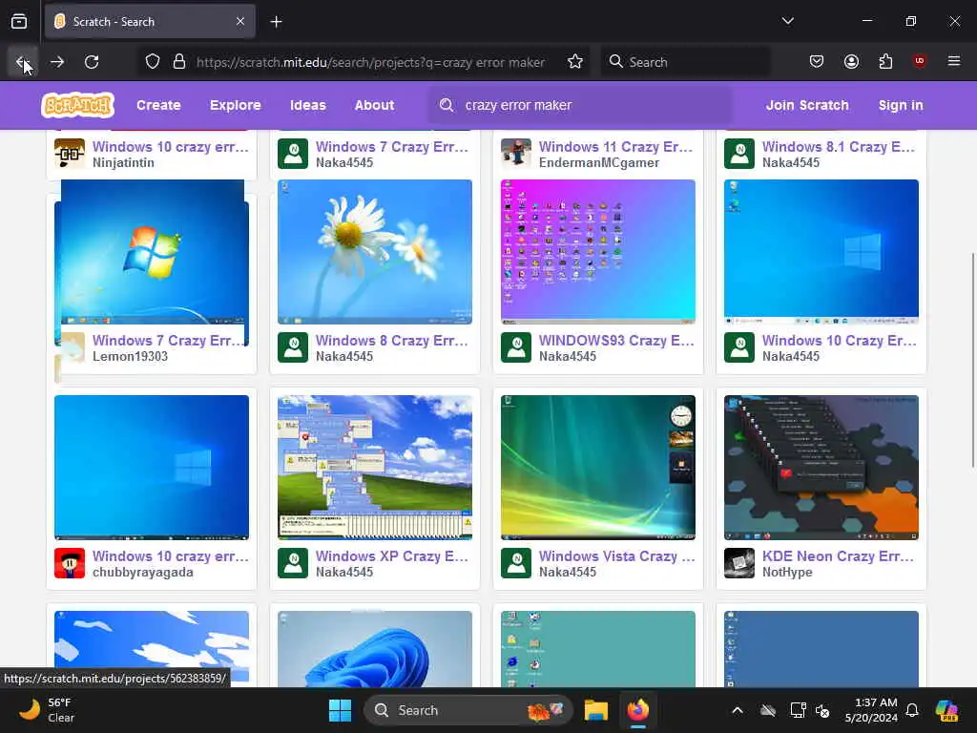Open Windows 7 Crazy Err... by Lemon19303
The height and width of the screenshot is (733, 977).
(x=169, y=341)
